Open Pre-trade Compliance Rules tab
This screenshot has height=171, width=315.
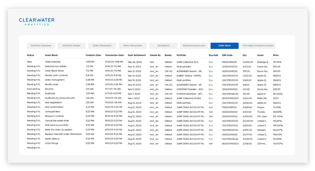[258, 46]
